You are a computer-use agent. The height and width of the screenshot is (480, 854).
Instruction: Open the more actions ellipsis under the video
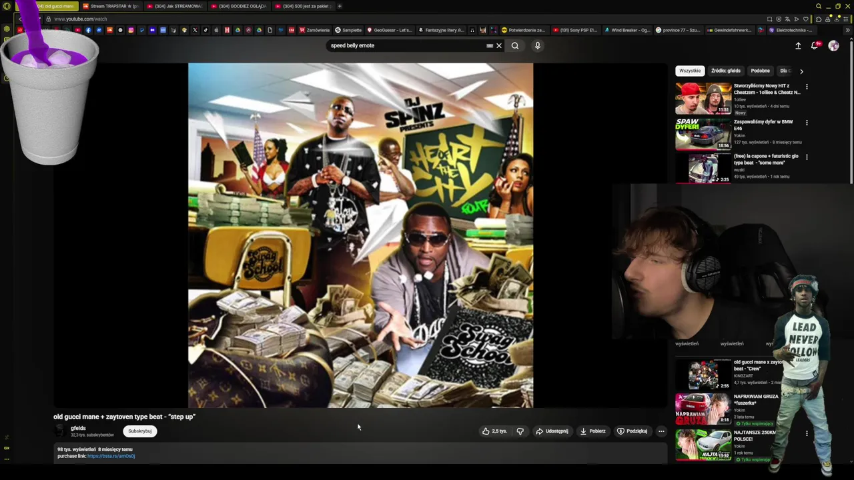coord(661,431)
